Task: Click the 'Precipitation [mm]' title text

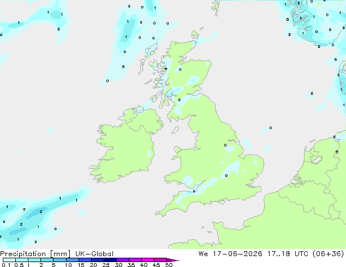Action: (x=35, y=254)
